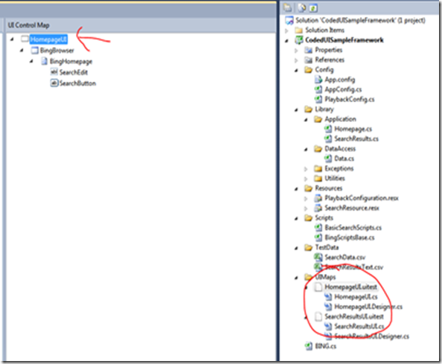Select SearchResultsUI.uitest file
Image resolution: width=442 pixels, height=364 pixels.
354,316
